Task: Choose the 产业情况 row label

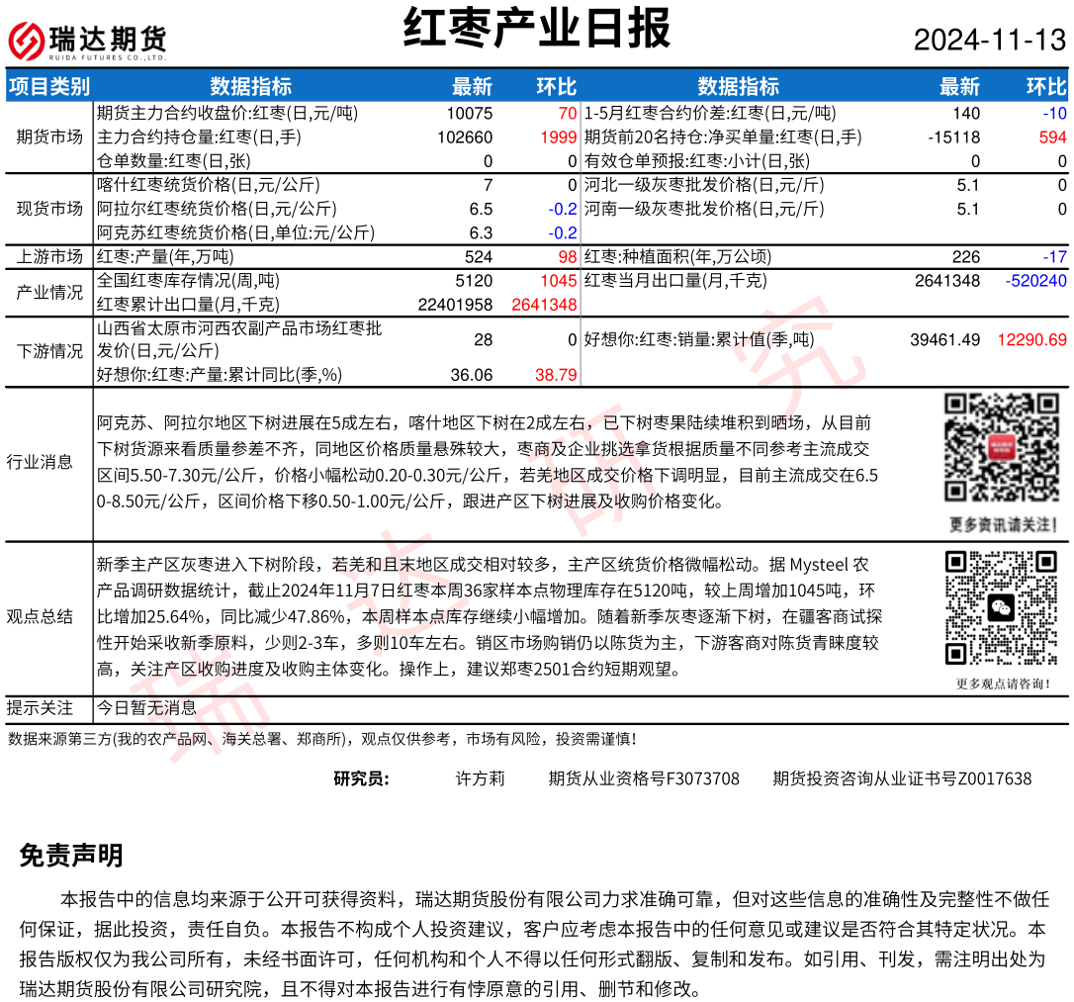Action: point(49,293)
